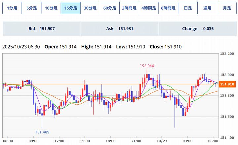Switch chart to 30分足 interval

pyautogui.click(x=90, y=8)
